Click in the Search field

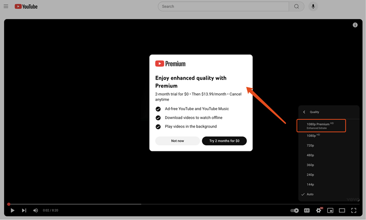click(223, 6)
